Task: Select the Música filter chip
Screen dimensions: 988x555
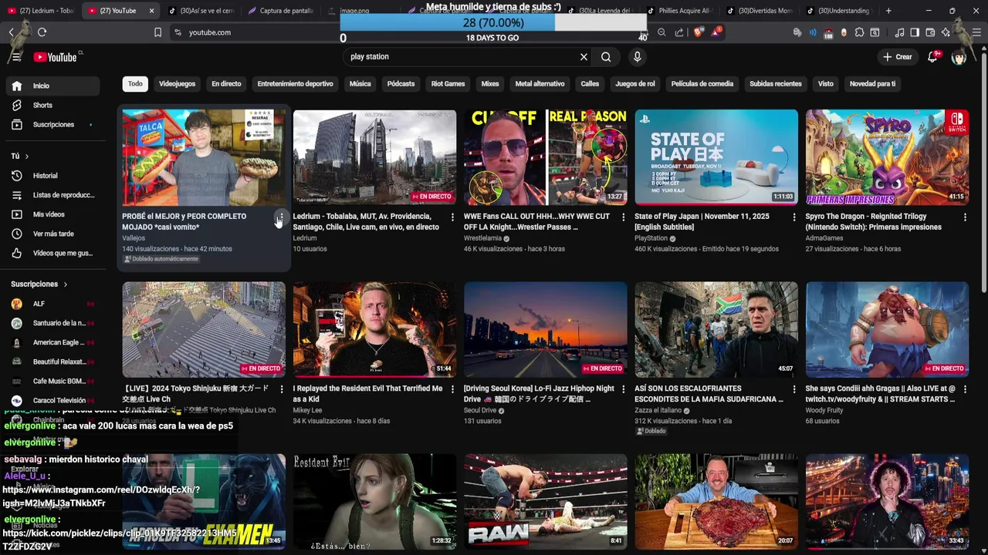Action: click(360, 84)
